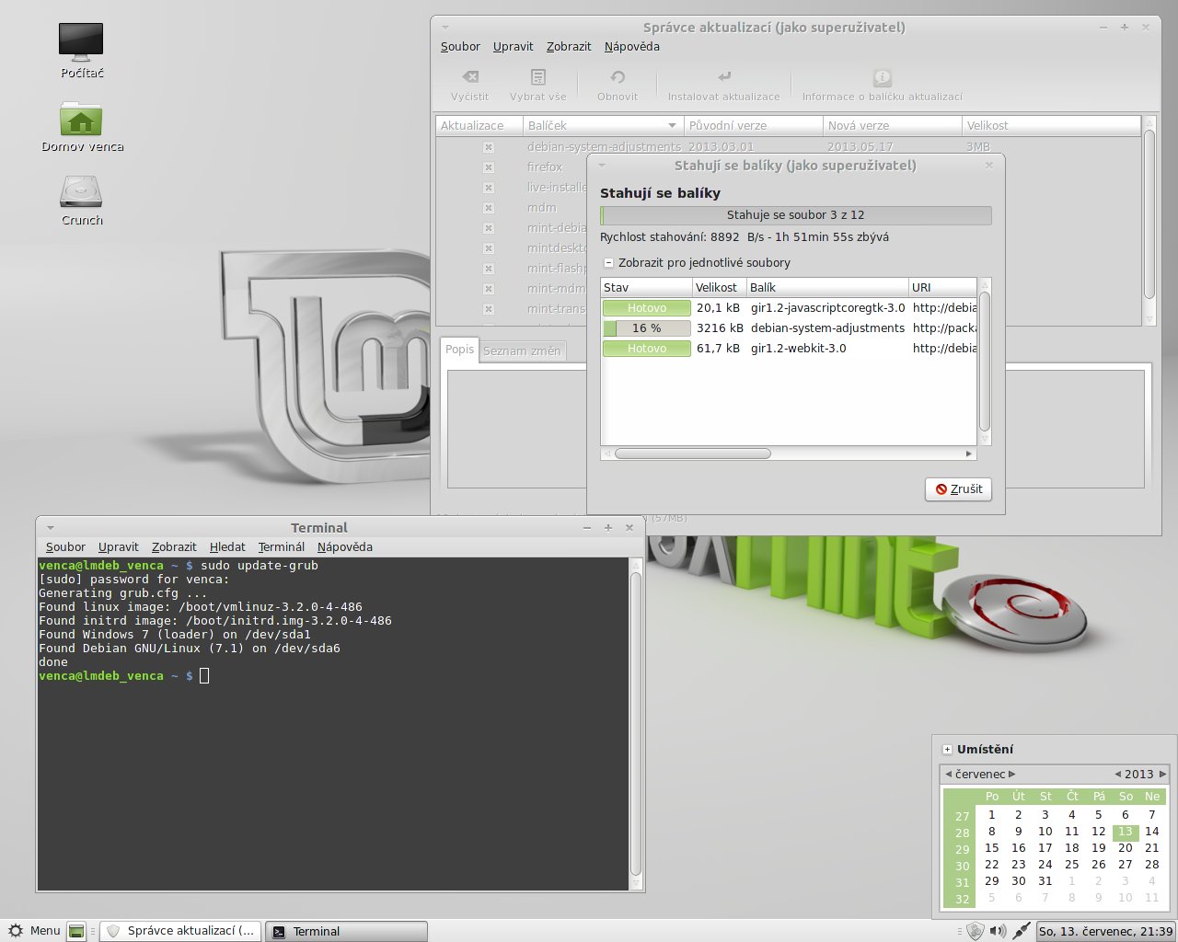Go to next month arrow after červenec
The height and width of the screenshot is (942, 1178).
1012,774
